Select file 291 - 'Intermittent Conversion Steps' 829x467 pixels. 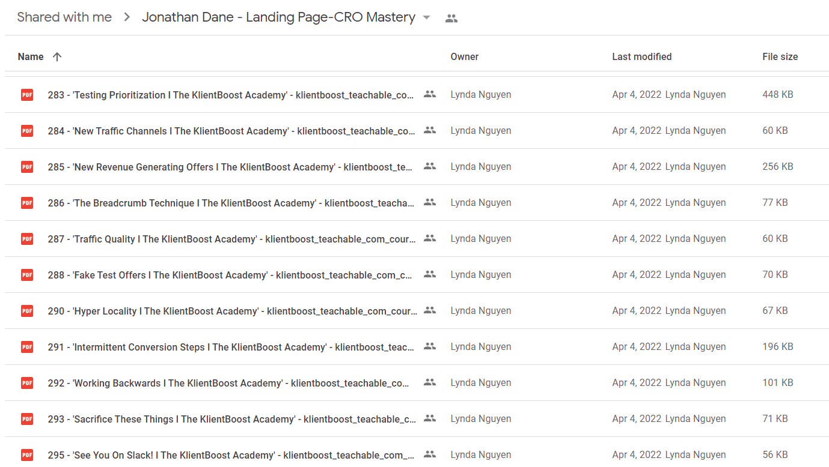231,347
